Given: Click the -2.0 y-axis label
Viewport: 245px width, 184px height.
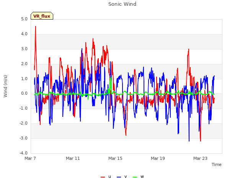Looking at the screenshot, I should tap(23, 123).
